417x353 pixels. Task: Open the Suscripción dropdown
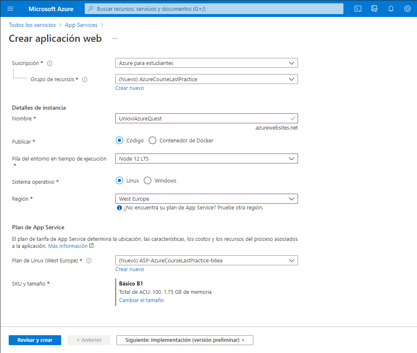(x=206, y=63)
